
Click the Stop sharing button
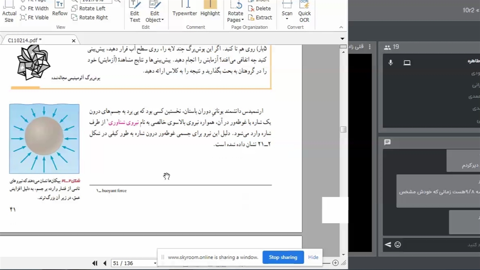[283, 257]
